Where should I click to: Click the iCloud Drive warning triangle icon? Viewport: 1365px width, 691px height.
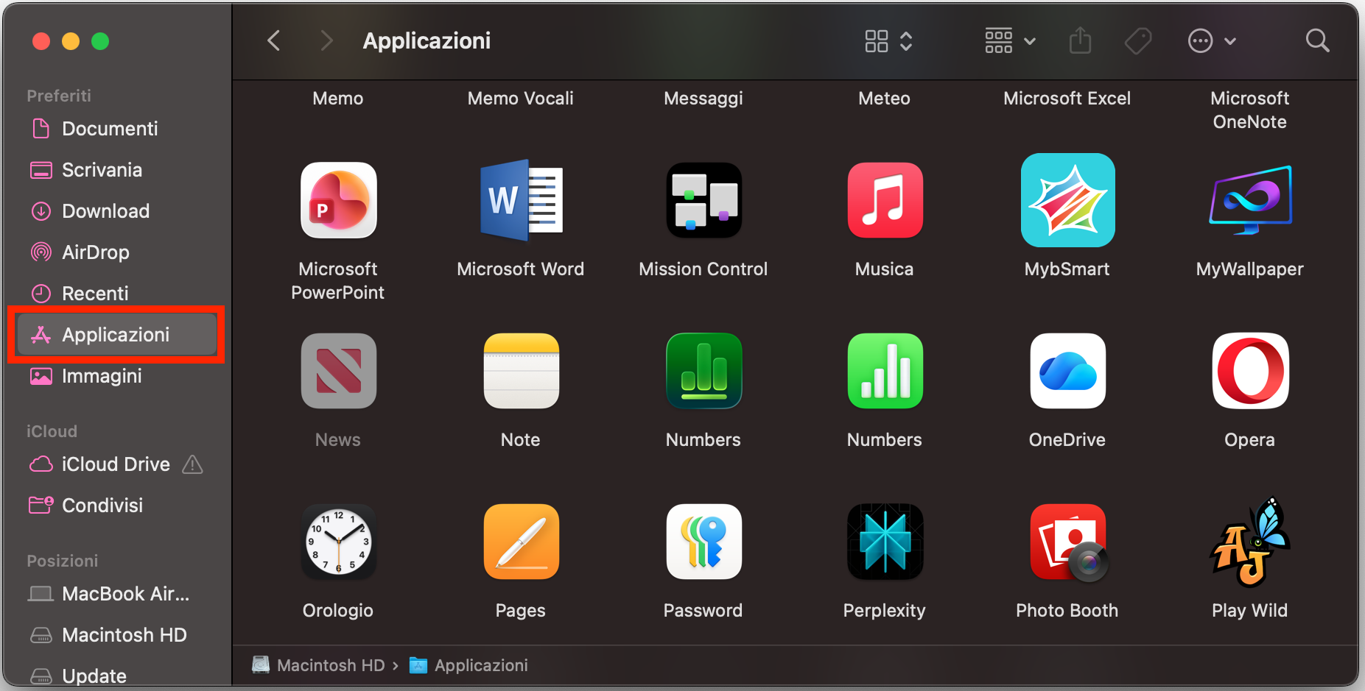coord(192,464)
